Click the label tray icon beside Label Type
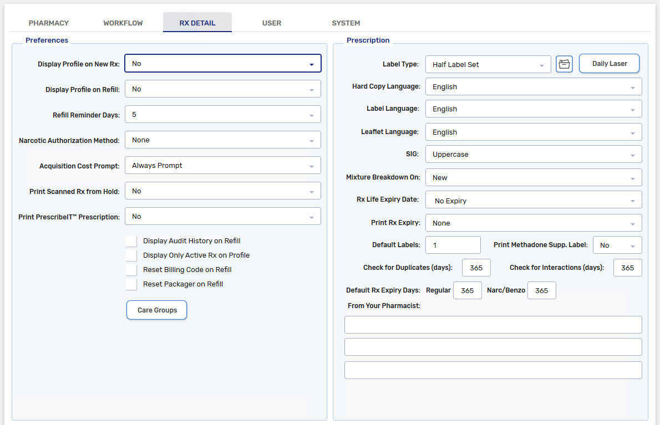This screenshot has width=660, height=425. coord(564,64)
